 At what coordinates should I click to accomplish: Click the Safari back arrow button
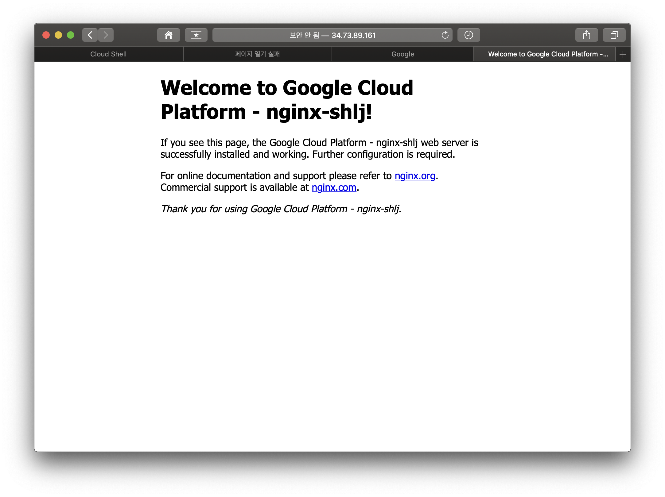click(90, 35)
